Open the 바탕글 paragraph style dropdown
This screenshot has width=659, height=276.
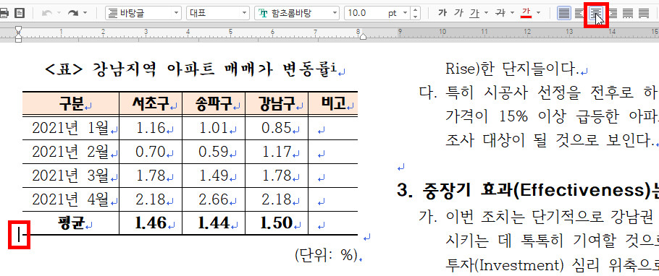(x=143, y=14)
